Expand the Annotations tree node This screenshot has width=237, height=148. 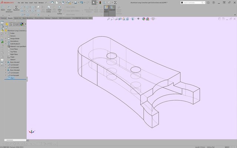pyautogui.click(x=6, y=41)
